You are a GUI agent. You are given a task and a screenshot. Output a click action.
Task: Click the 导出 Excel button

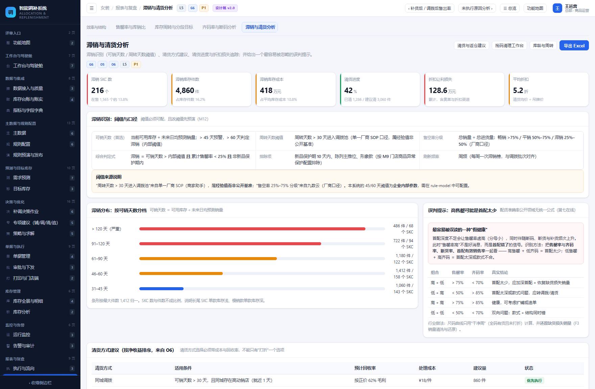click(x=574, y=46)
